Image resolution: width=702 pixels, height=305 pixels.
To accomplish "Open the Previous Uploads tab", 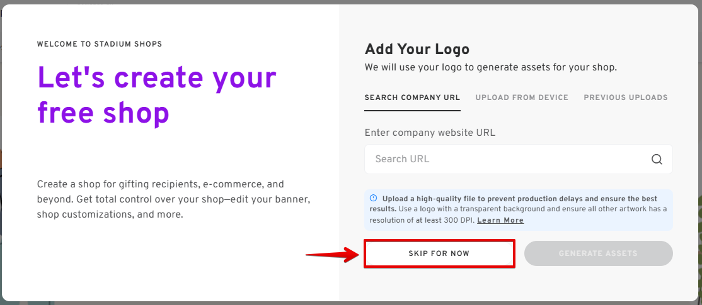I will [x=625, y=97].
